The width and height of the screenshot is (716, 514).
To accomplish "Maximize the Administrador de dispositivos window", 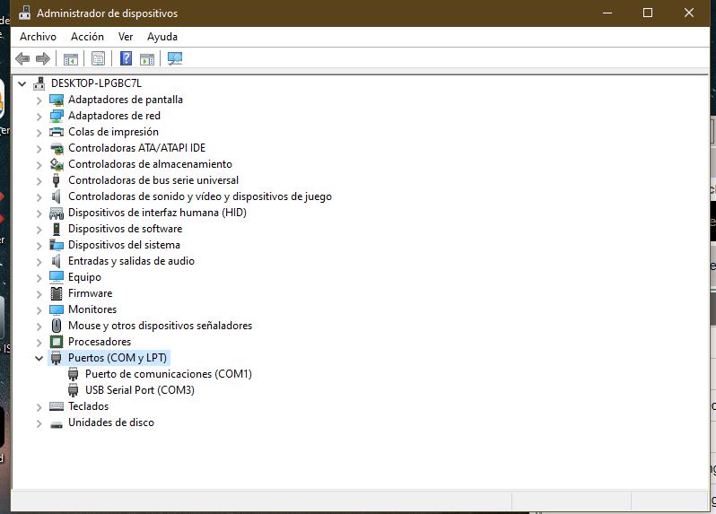I will point(648,13).
